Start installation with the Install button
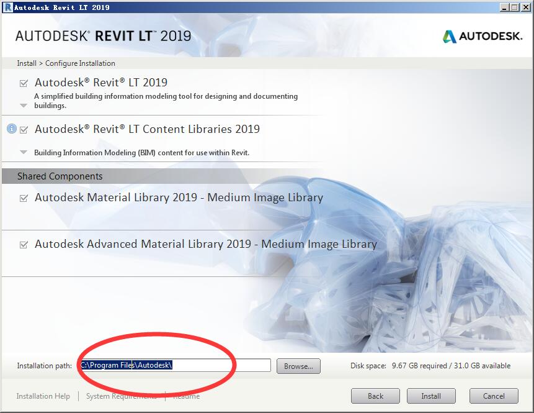The height and width of the screenshot is (413, 534). [431, 396]
